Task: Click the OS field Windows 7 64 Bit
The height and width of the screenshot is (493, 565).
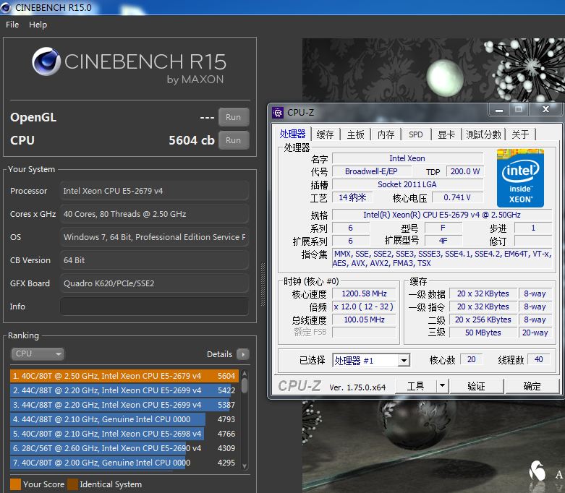Action: [154, 237]
